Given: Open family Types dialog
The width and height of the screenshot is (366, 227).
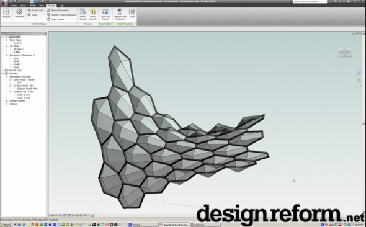Looking at the screenshot, I should click(132, 13).
